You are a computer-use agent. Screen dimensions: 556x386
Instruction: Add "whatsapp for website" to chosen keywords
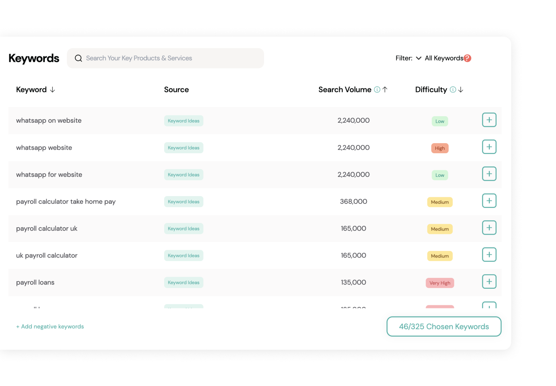(x=489, y=174)
